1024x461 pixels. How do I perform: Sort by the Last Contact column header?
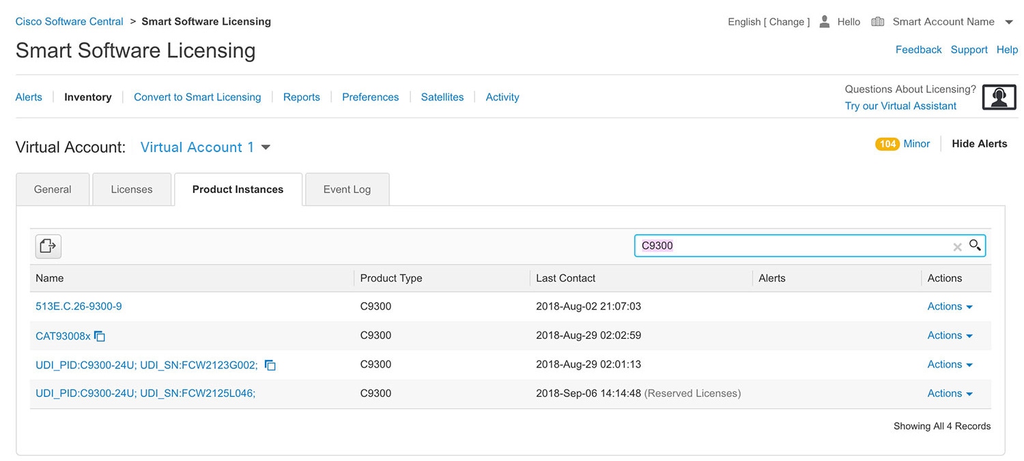(x=565, y=278)
